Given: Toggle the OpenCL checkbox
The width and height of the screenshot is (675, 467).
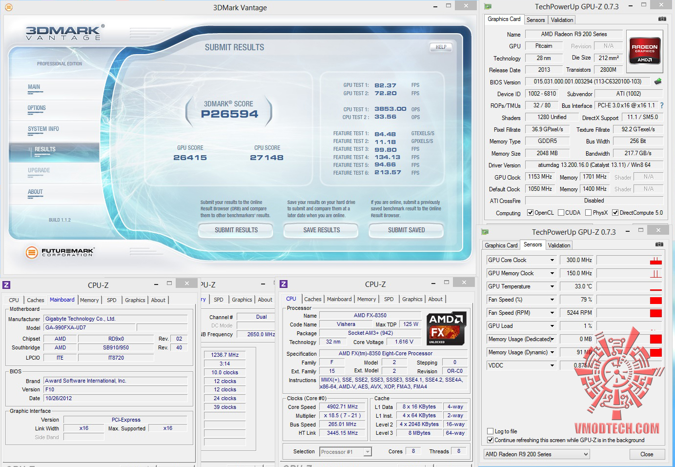Looking at the screenshot, I should 531,213.
